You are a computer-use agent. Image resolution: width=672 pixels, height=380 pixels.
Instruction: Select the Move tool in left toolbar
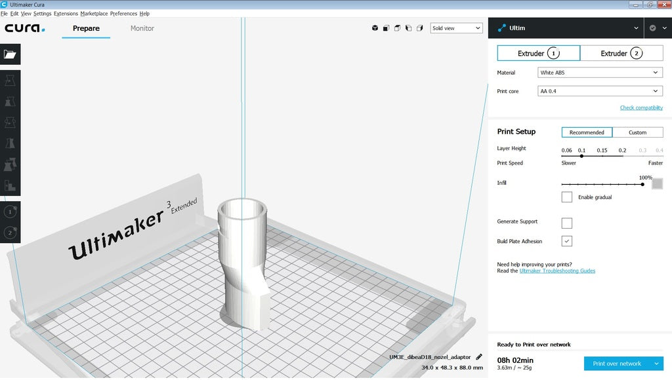click(x=10, y=81)
